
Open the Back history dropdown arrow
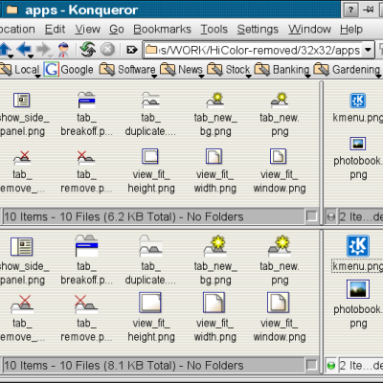pos(31,56)
